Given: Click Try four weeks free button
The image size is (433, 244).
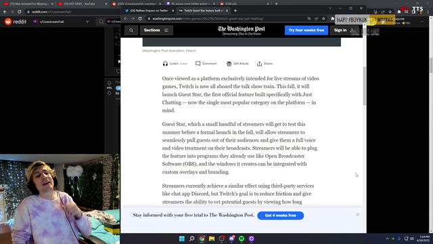Looking at the screenshot, I should (306, 30).
